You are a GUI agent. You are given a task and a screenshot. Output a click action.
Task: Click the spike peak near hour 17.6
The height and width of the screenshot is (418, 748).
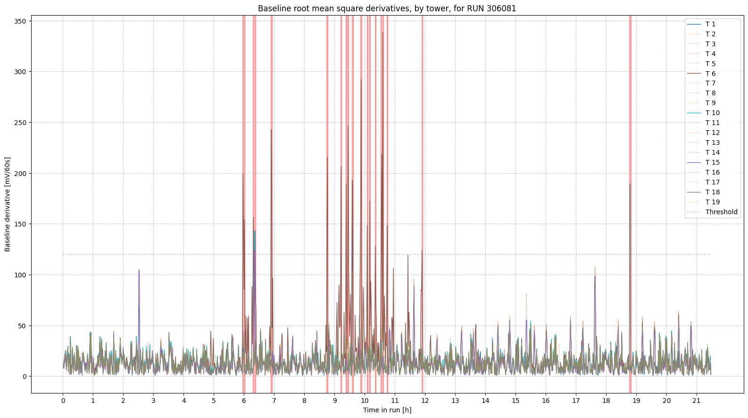click(x=595, y=268)
